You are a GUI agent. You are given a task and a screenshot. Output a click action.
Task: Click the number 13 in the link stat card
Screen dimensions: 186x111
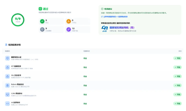[73, 28]
